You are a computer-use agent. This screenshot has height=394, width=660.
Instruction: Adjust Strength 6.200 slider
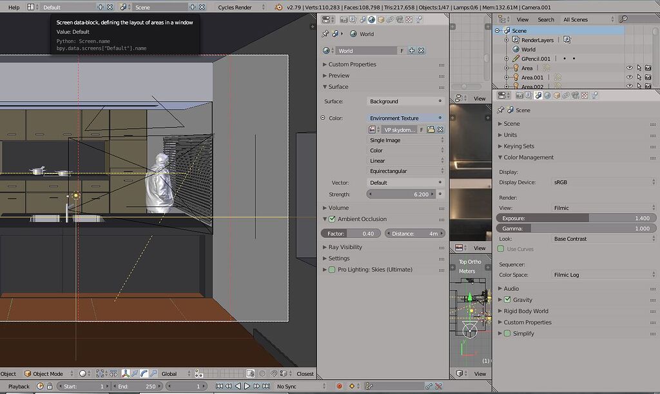pyautogui.click(x=401, y=194)
